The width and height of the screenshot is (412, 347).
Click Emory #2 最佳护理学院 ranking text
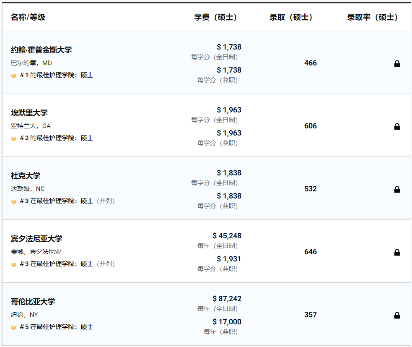(x=56, y=138)
